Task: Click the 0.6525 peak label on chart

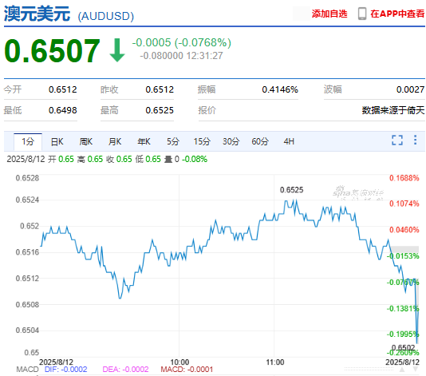Action: coord(291,190)
